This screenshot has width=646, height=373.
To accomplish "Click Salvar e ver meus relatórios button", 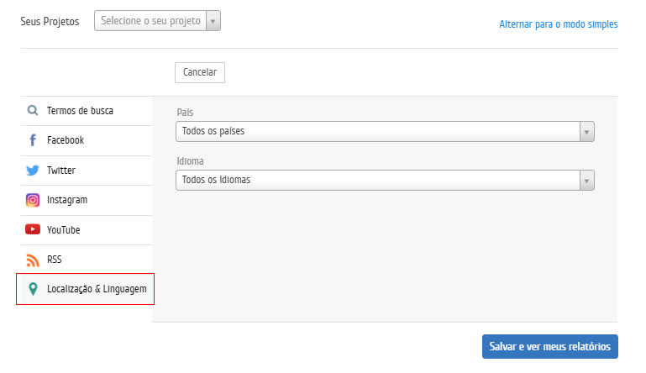I will coord(550,346).
